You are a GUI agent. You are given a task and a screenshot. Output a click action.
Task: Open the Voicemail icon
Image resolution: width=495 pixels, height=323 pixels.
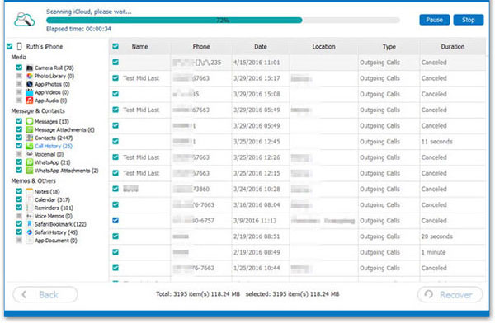point(30,154)
